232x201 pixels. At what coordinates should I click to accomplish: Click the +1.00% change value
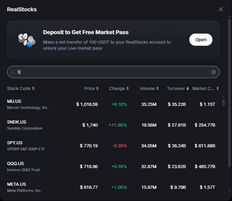pos(119,187)
